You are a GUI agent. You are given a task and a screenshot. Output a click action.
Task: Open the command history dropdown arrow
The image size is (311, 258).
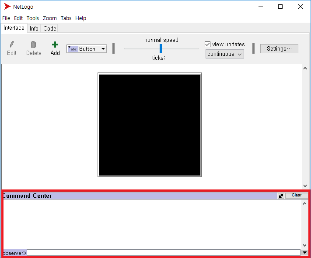click(304, 252)
